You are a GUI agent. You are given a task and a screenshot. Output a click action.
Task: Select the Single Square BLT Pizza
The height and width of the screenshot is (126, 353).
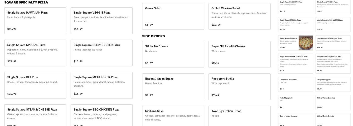tap(35, 85)
